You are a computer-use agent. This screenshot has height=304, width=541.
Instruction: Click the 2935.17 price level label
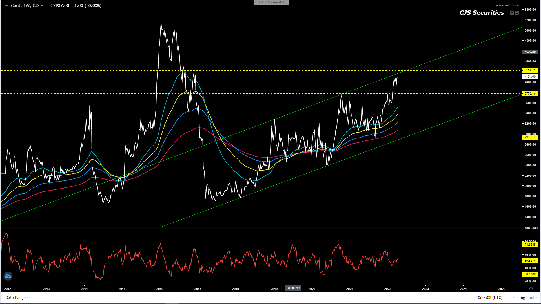530,137
